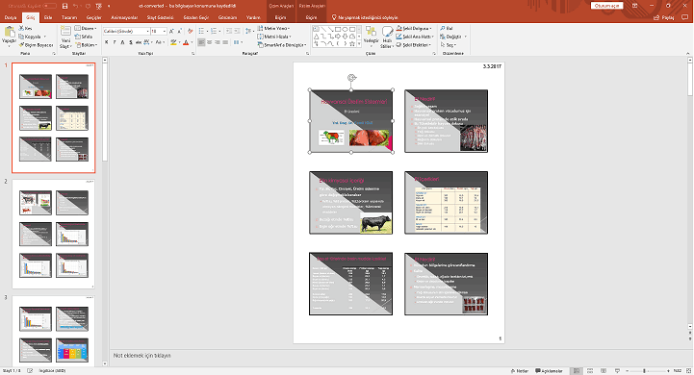
Task: Toggle center text alignment
Action: click(x=209, y=42)
